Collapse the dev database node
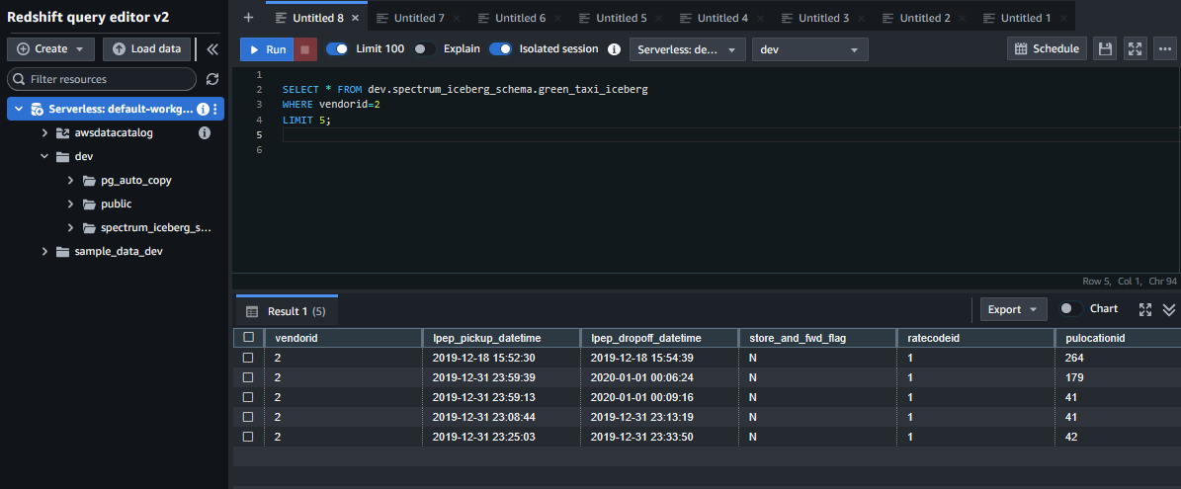This screenshot has height=489, width=1181. [45, 157]
